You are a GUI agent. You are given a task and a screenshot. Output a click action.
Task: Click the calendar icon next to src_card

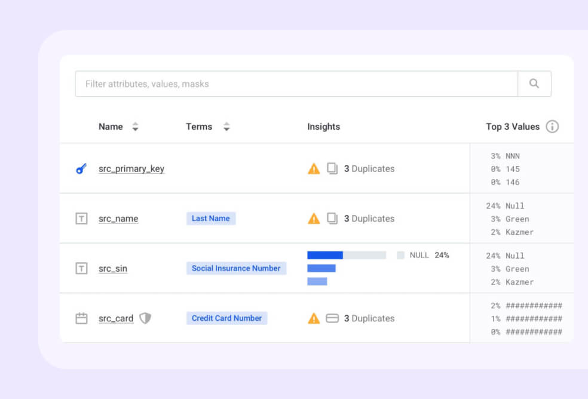82,318
